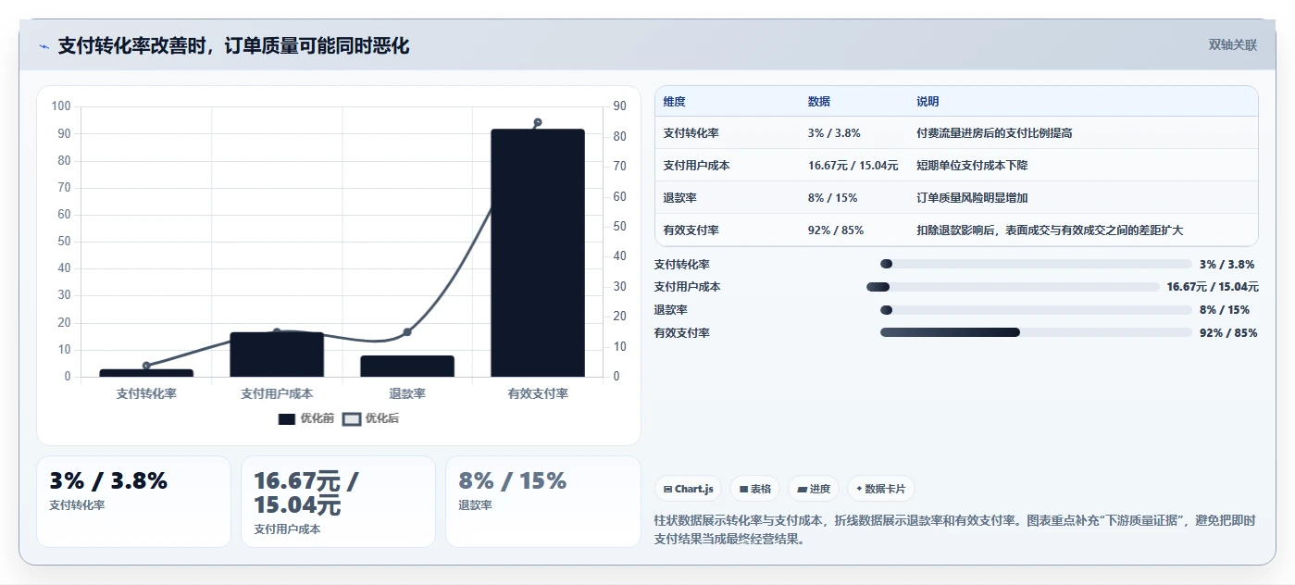Click 有效支付率 in the table's 维度 column
This screenshot has height=585, width=1295.
[x=691, y=230]
